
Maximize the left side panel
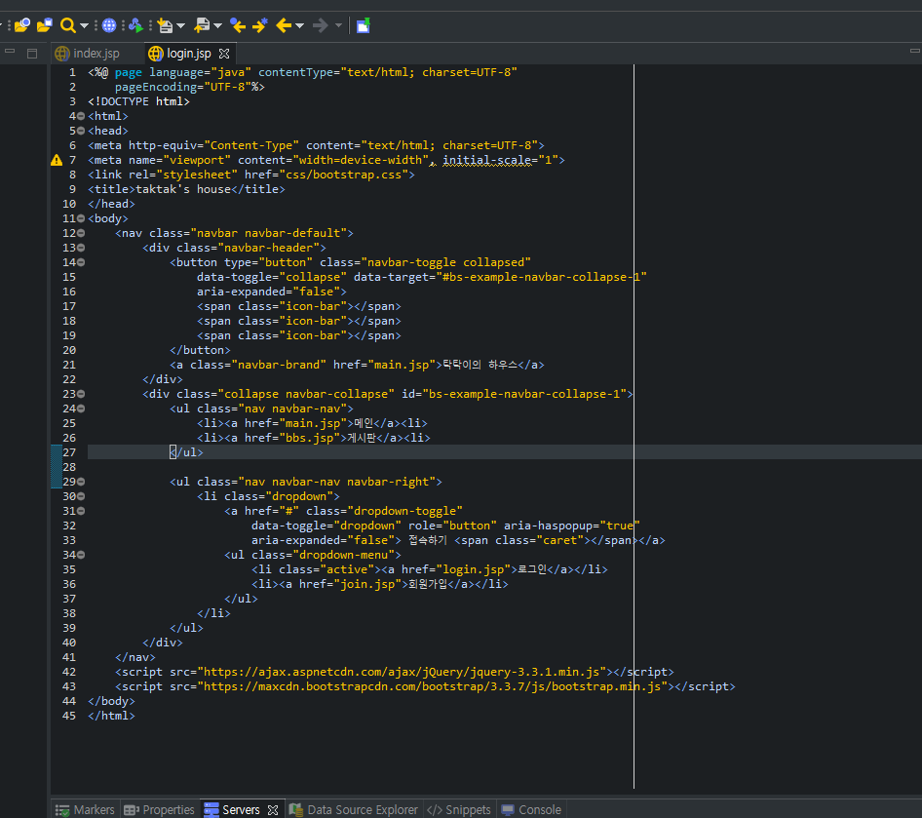pyautogui.click(x=32, y=54)
